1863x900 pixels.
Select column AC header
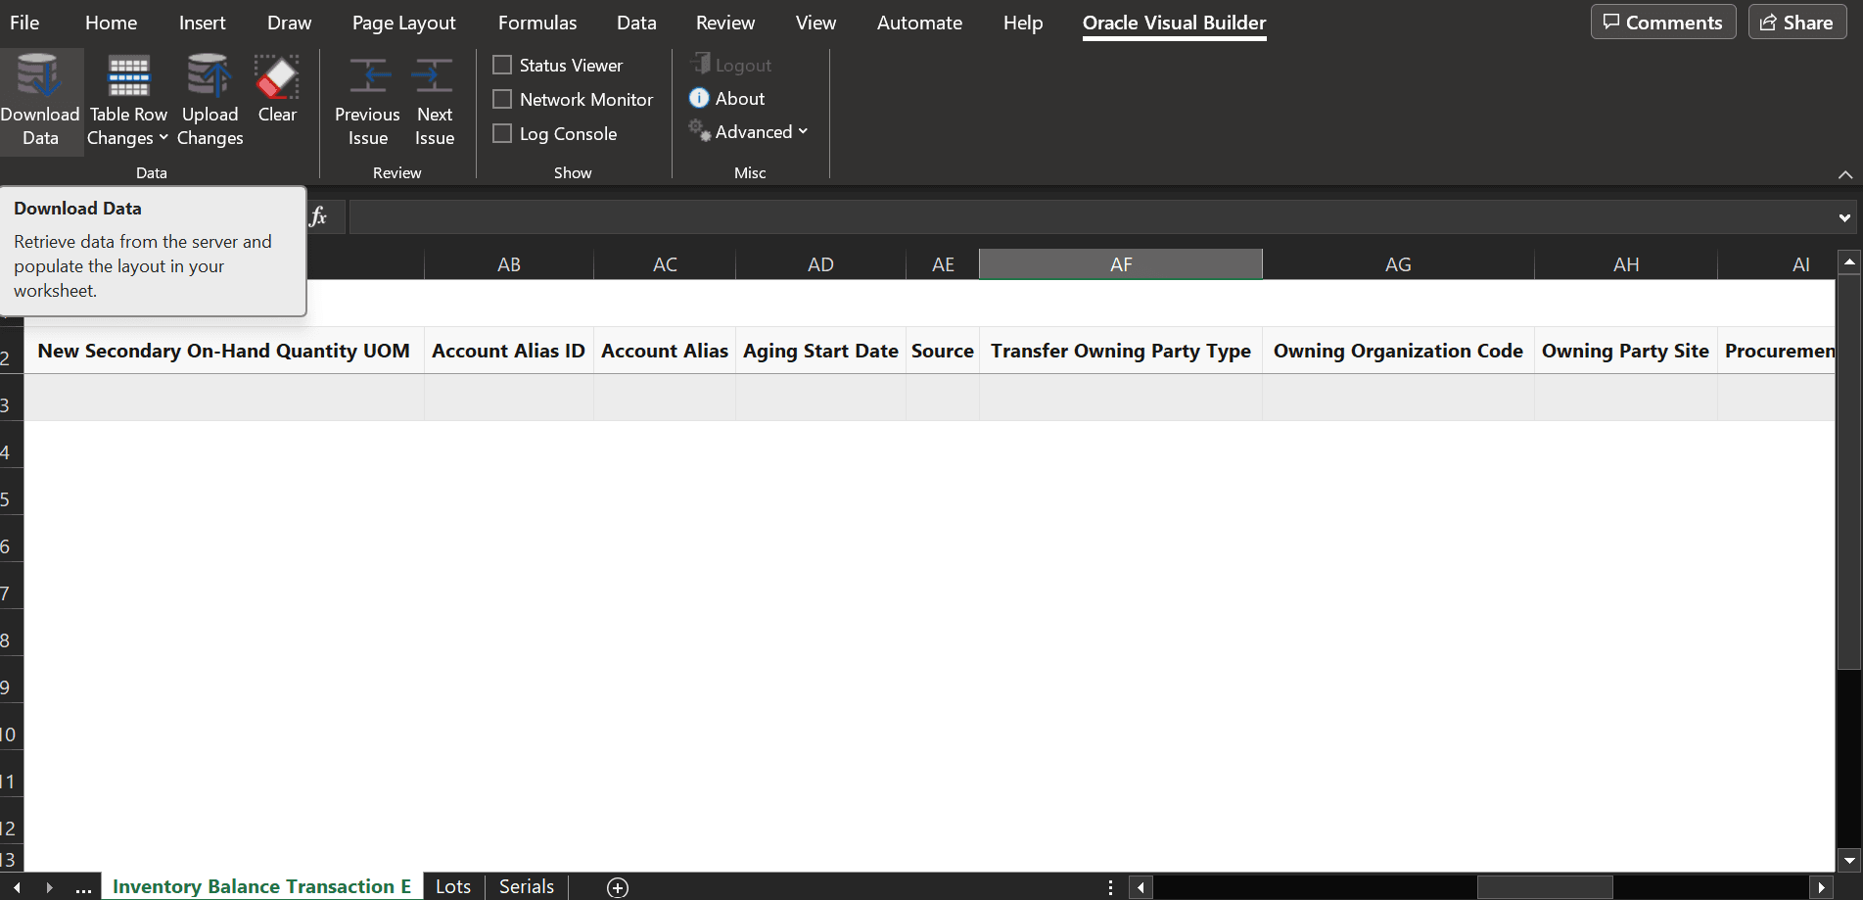click(x=665, y=264)
